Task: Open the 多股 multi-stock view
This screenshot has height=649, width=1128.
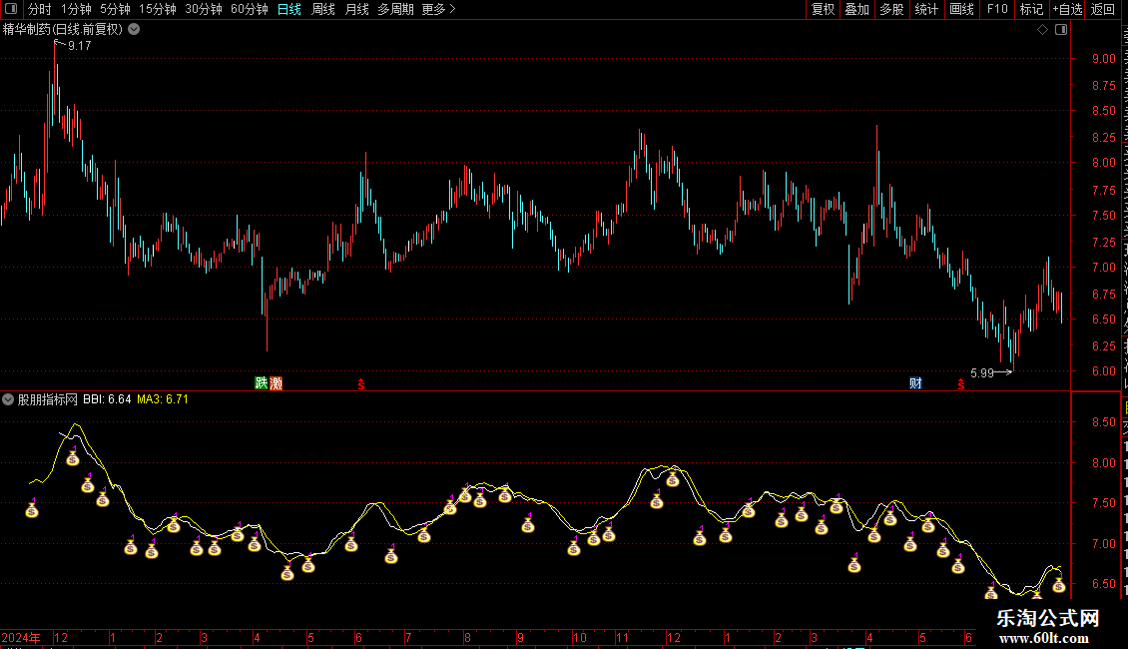Action: 891,9
